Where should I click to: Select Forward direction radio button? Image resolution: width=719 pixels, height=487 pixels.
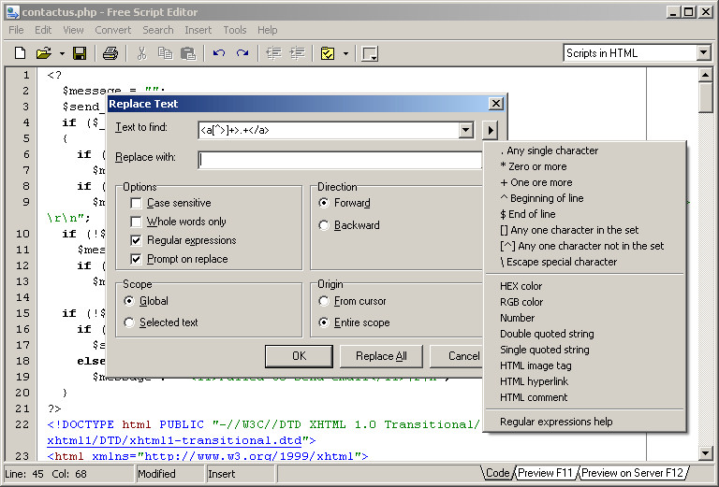[324, 203]
